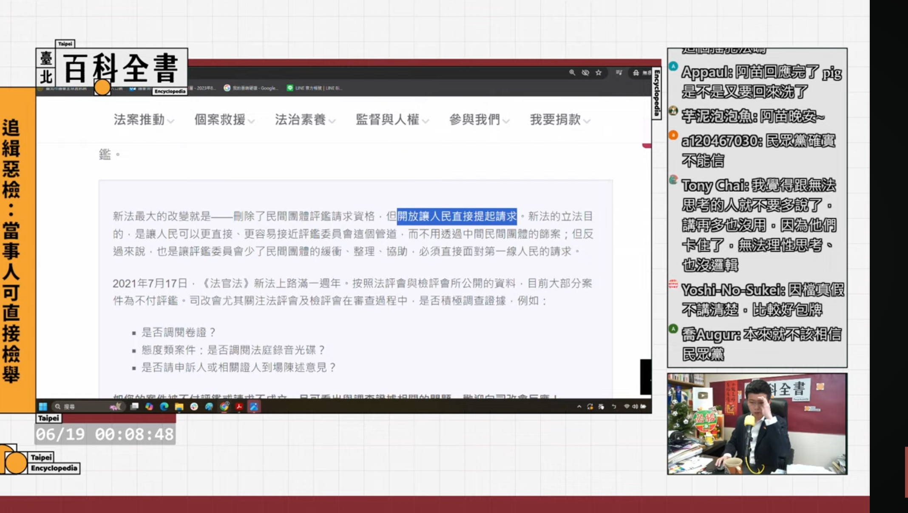
Task: Click the 百科全書 logo banner
Action: [x=112, y=68]
